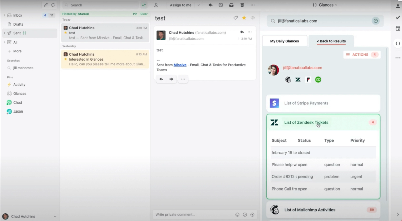Switch to My Daily Glances tab
402x221 pixels.
click(284, 41)
